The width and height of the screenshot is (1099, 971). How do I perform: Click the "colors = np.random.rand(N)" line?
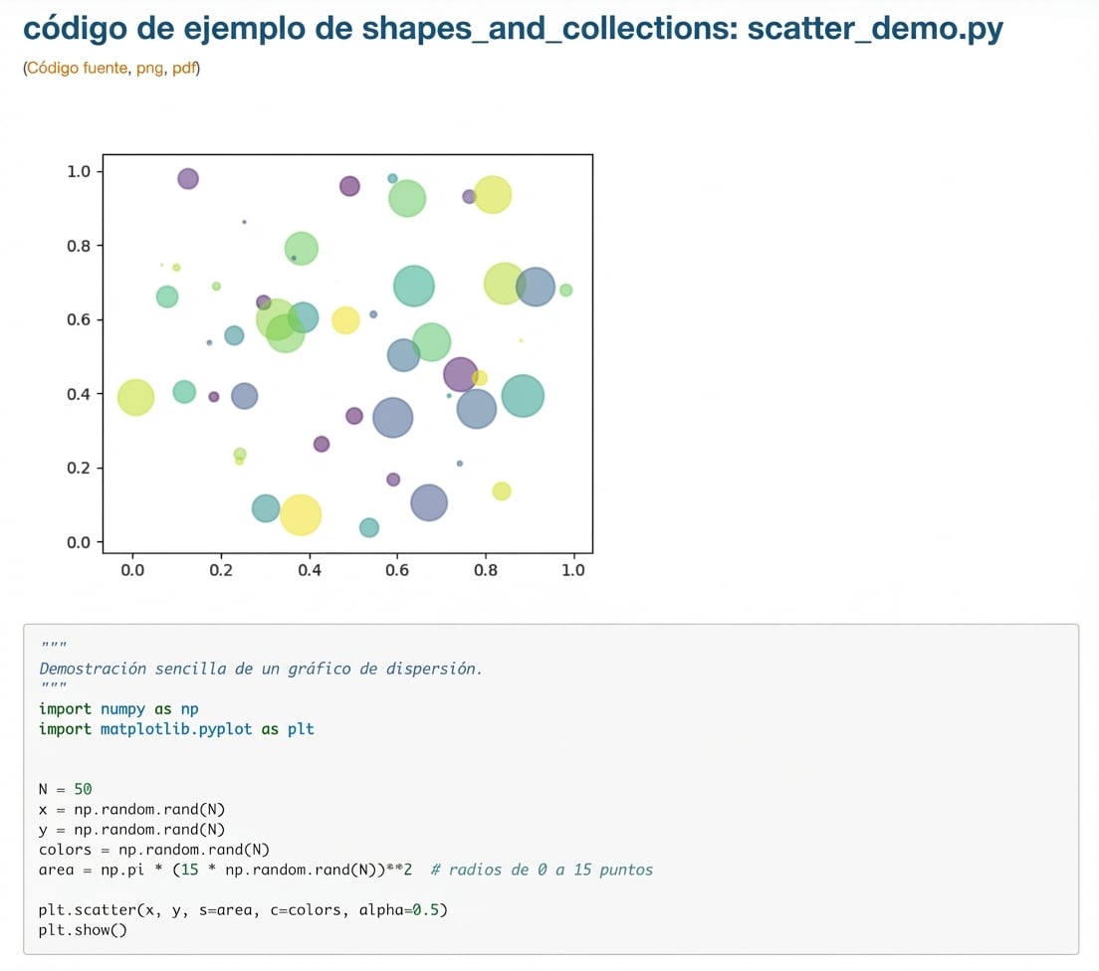(x=154, y=849)
